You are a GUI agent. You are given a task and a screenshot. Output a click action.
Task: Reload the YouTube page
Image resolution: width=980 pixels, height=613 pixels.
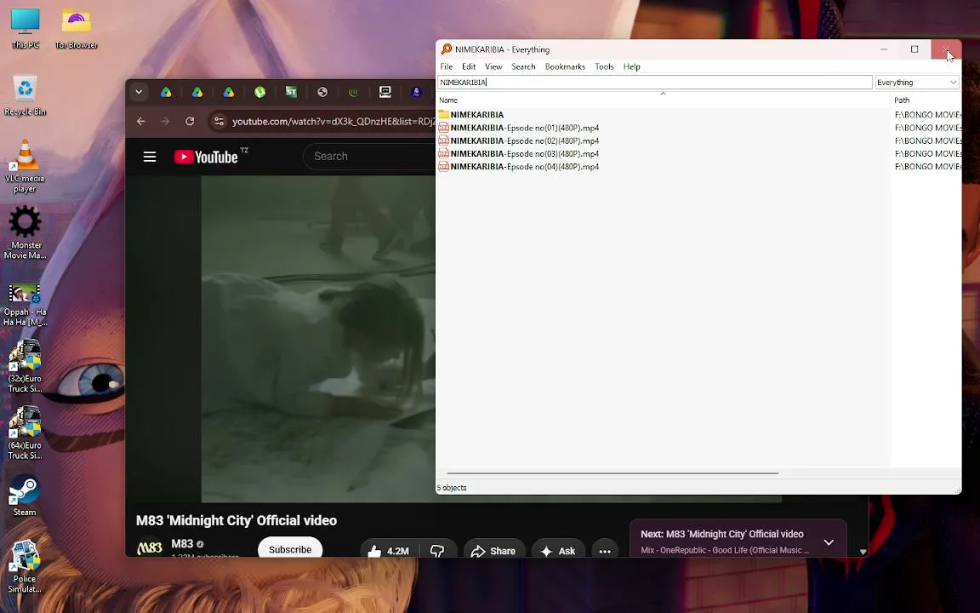[x=190, y=122]
